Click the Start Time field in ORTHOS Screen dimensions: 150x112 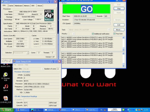84,16
